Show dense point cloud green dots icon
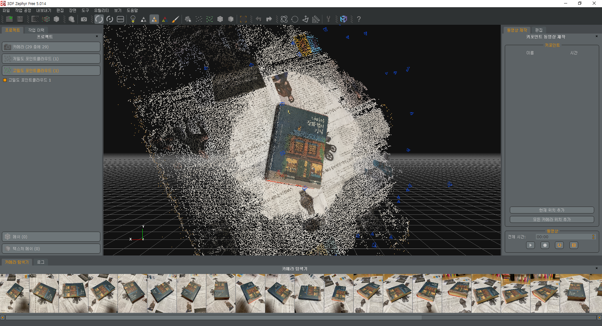 point(209,19)
